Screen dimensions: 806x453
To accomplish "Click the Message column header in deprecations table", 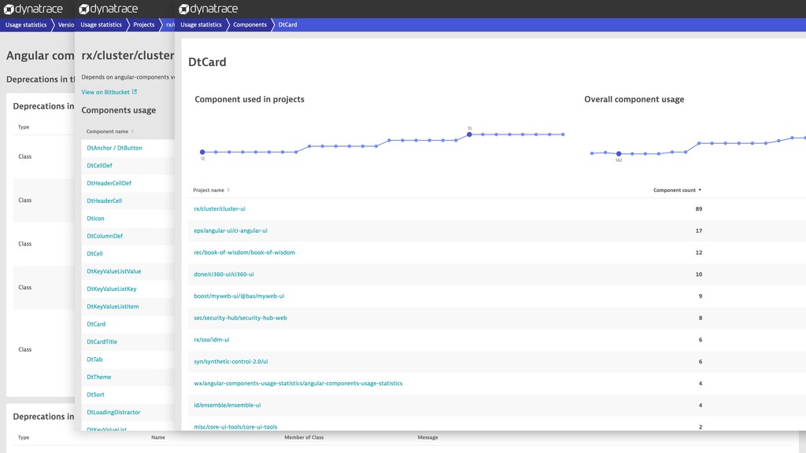I will [x=427, y=437].
